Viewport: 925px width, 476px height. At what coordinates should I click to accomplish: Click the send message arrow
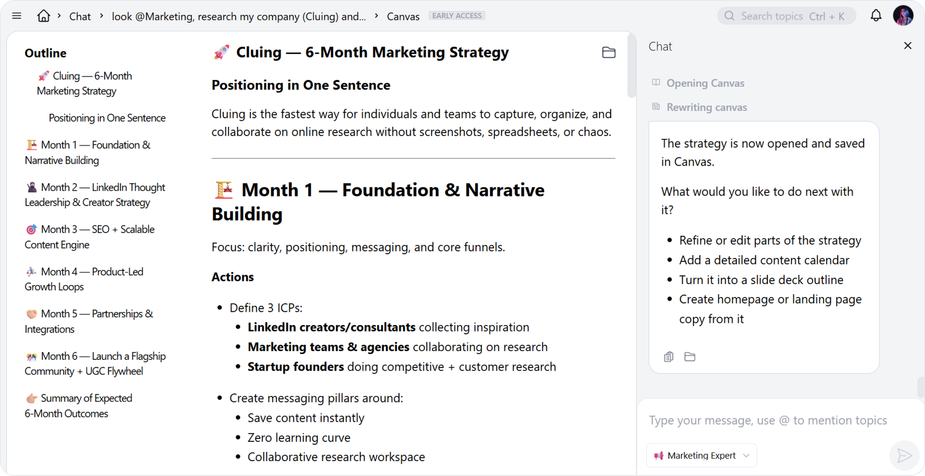(x=903, y=455)
